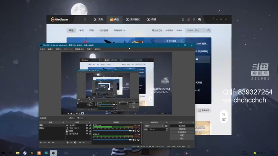This screenshot has width=278, height=156.
Task: Add a new scene with the plus icon in 场景 panel
Action: pos(41,142)
